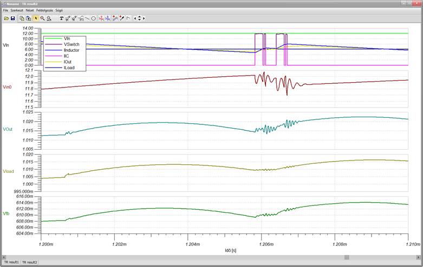Screen dimensions: 423x267
Task: Click the Idő [s] time axis title
Action: pos(231,250)
